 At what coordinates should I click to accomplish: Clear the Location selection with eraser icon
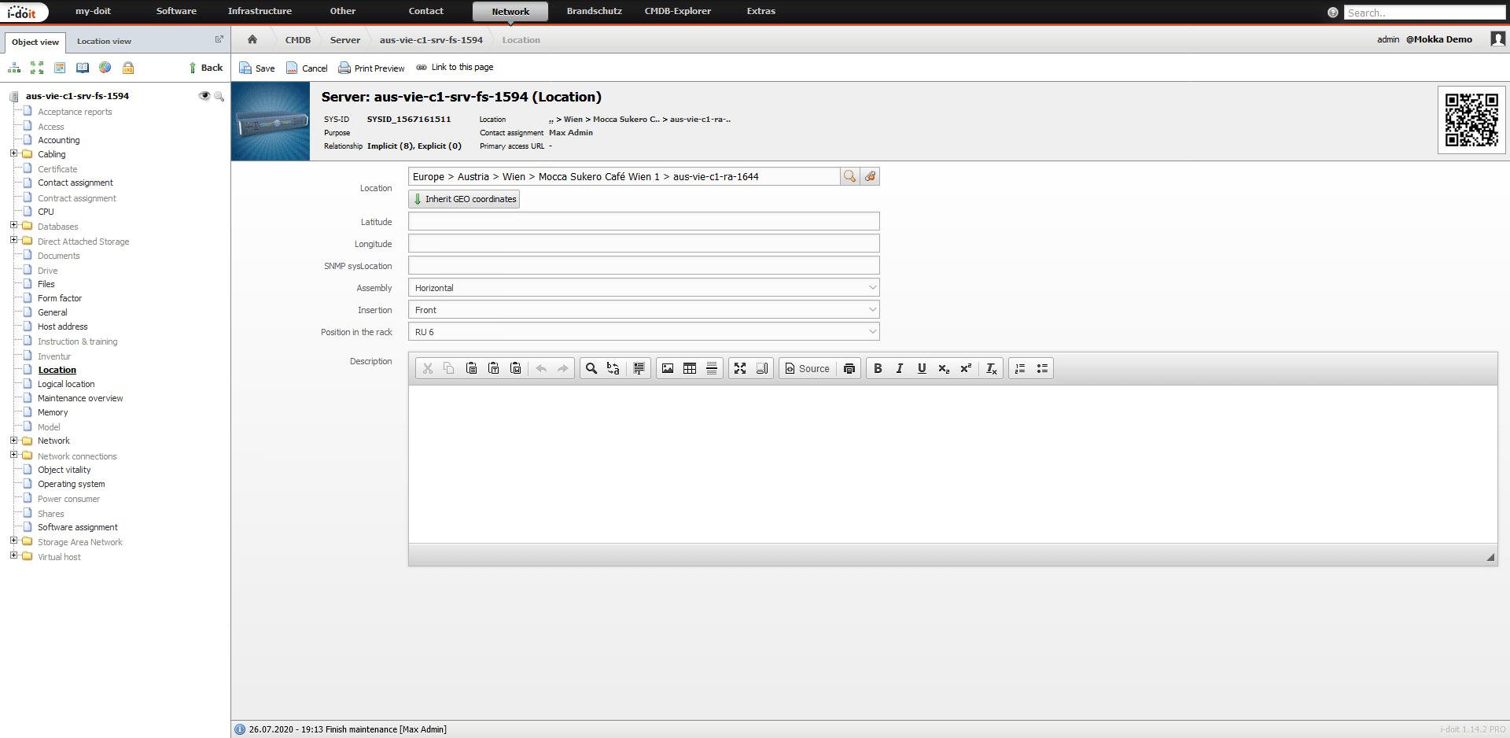point(870,176)
